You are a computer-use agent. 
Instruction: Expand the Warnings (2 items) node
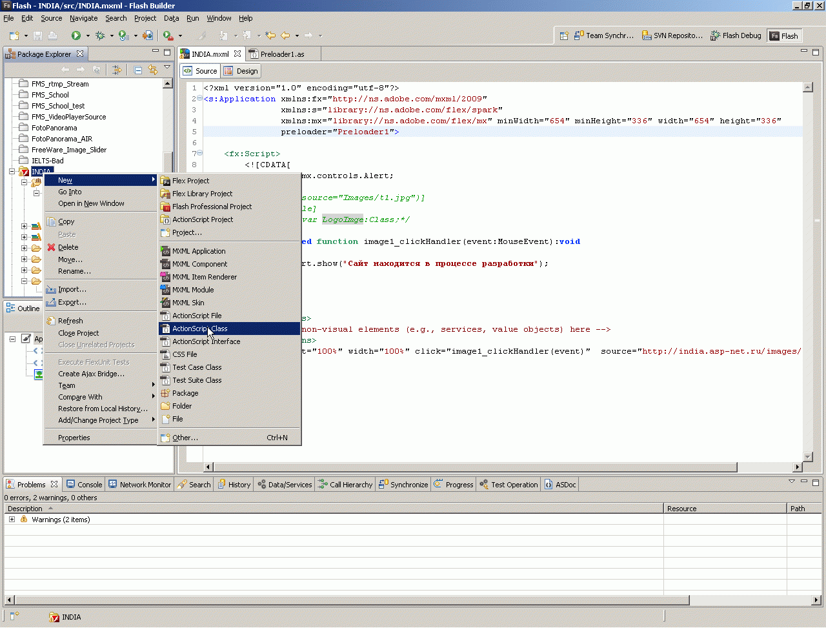coord(12,520)
